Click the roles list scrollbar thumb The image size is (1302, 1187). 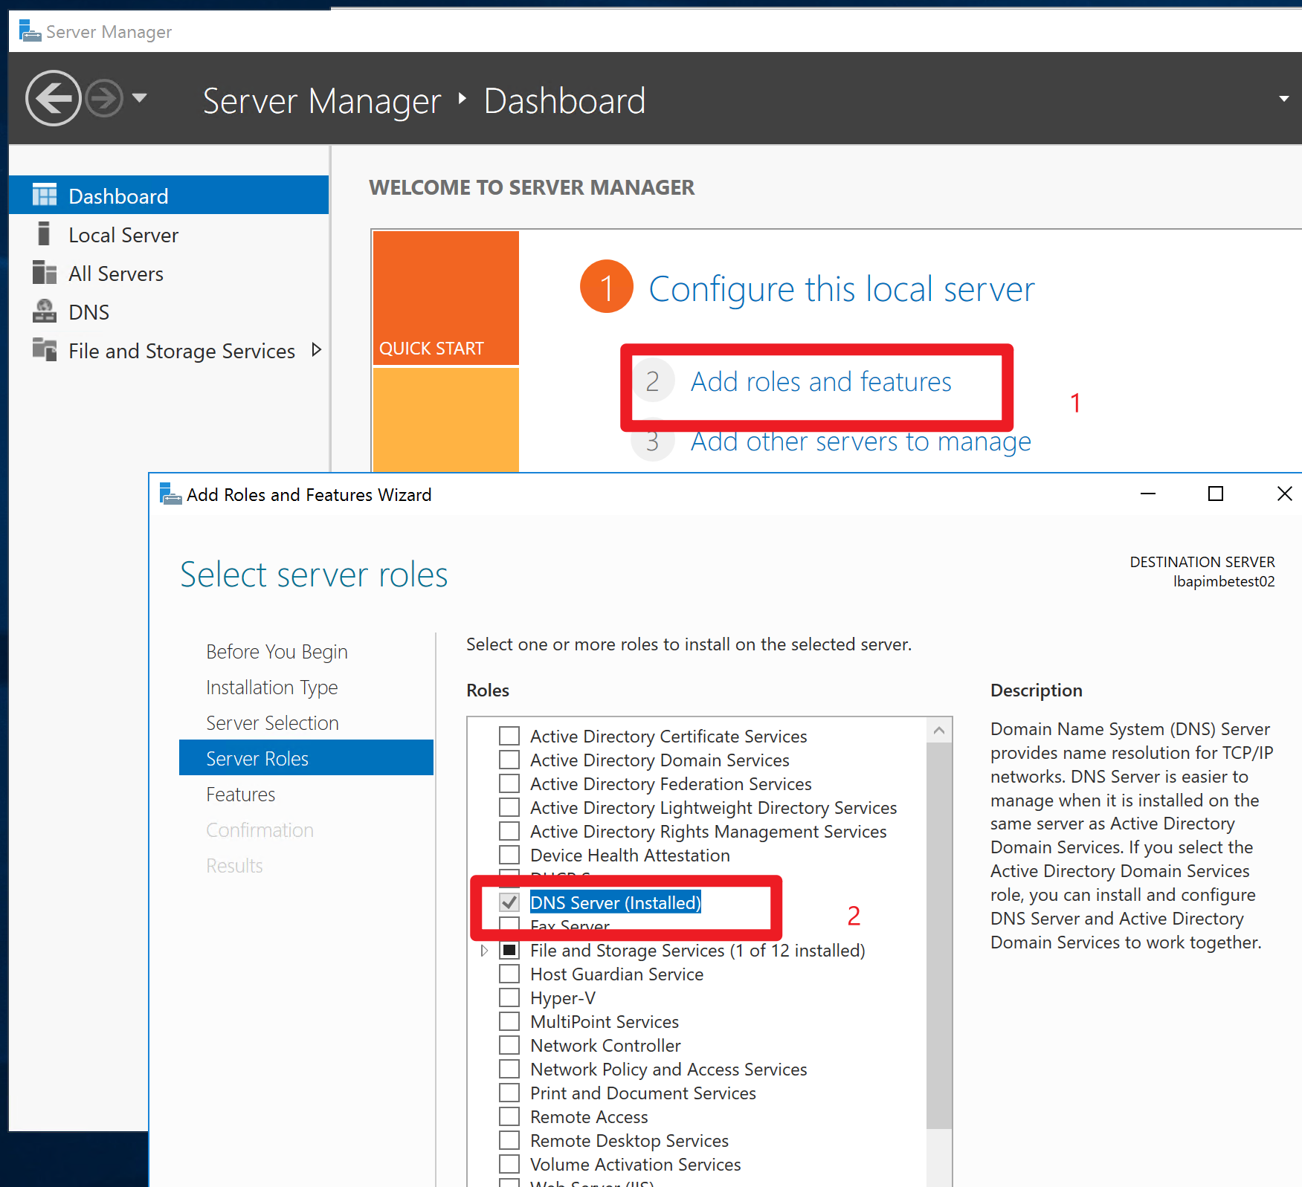(x=939, y=935)
